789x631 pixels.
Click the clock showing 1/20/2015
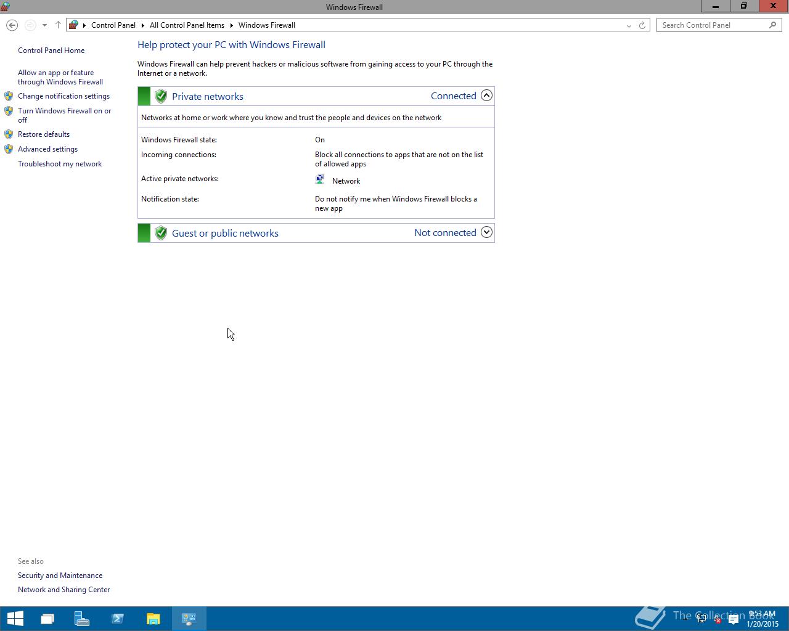762,619
